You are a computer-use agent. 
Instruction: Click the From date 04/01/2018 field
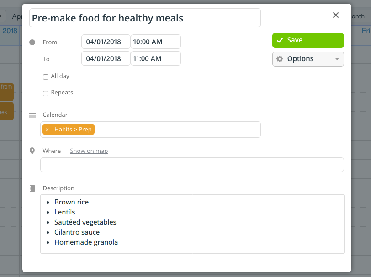click(106, 42)
